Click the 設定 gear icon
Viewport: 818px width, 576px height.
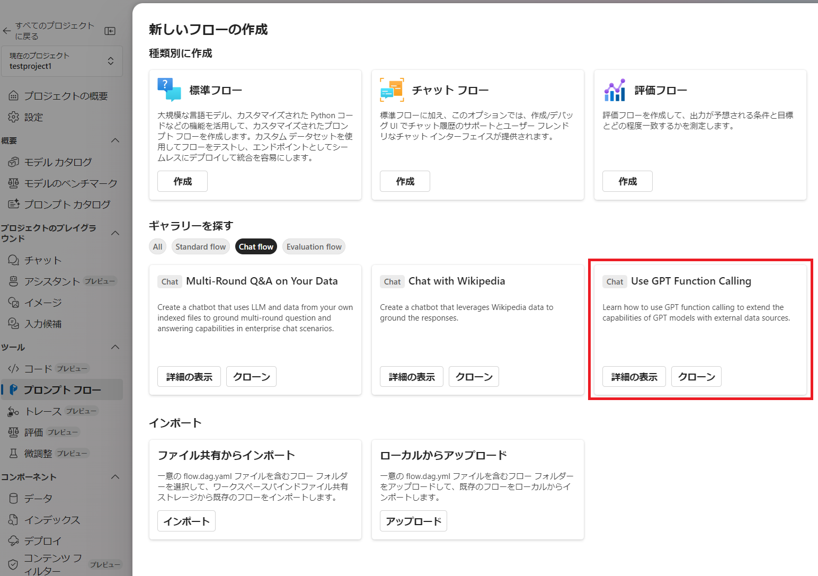[13, 117]
